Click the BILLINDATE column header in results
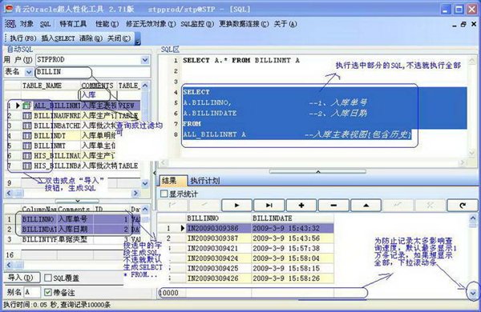 (x=293, y=218)
